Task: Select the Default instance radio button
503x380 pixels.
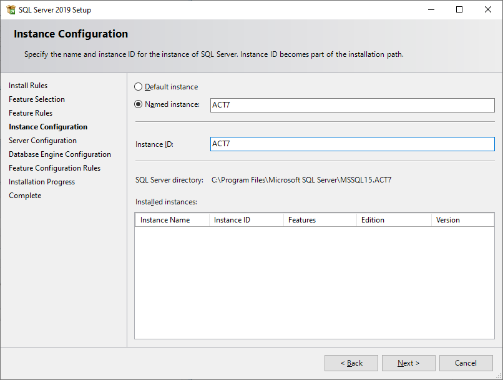Action: (138, 86)
